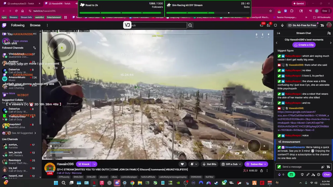Open the Streams bookmark folder
The height and width of the screenshot is (187, 333).
14,17
